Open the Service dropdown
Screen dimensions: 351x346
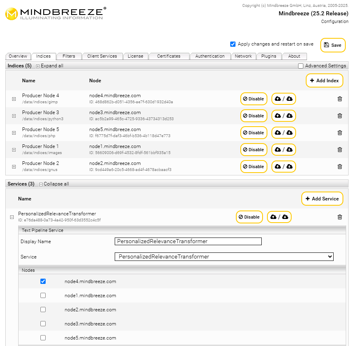coord(224,256)
